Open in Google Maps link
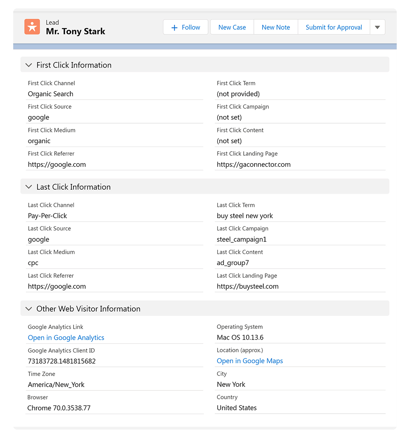 (250, 361)
